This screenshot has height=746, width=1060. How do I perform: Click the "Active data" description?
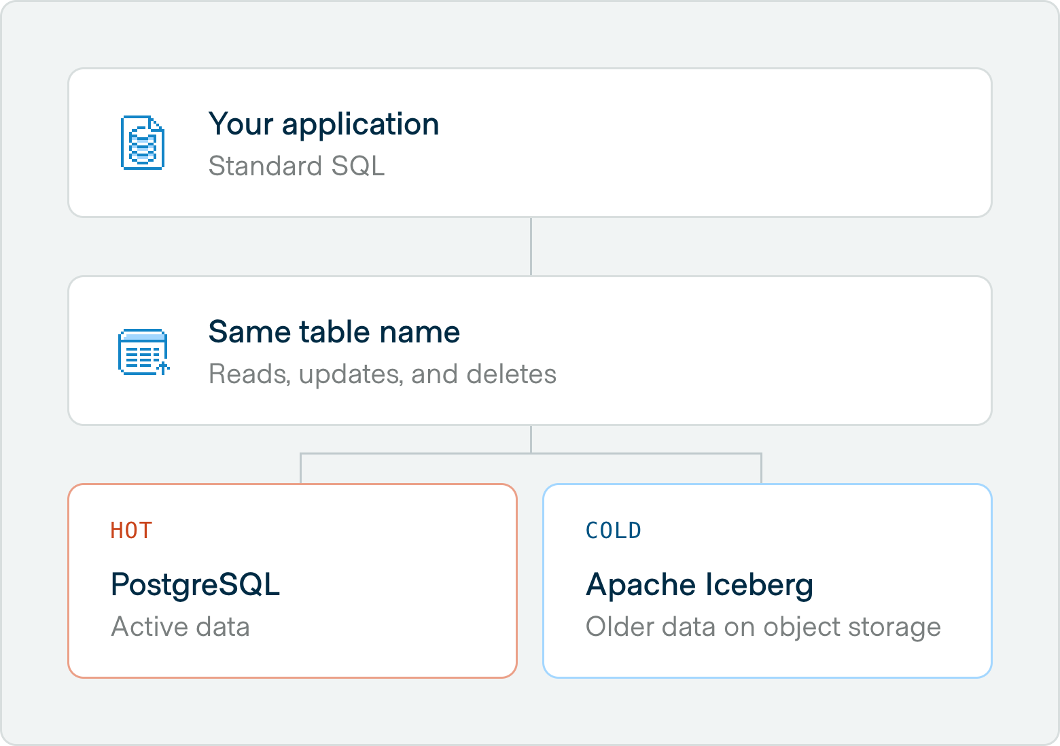(181, 626)
